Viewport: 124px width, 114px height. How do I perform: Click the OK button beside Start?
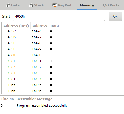(x=115, y=16)
